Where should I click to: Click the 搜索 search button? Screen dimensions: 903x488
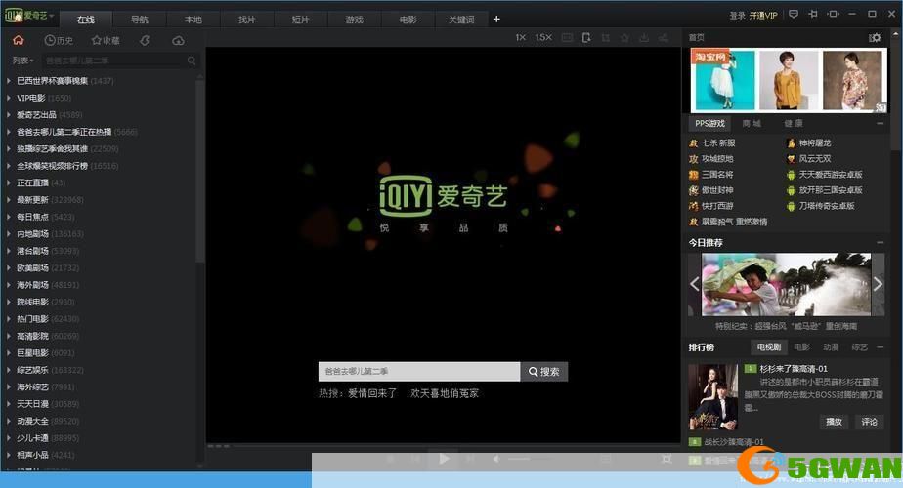point(544,372)
